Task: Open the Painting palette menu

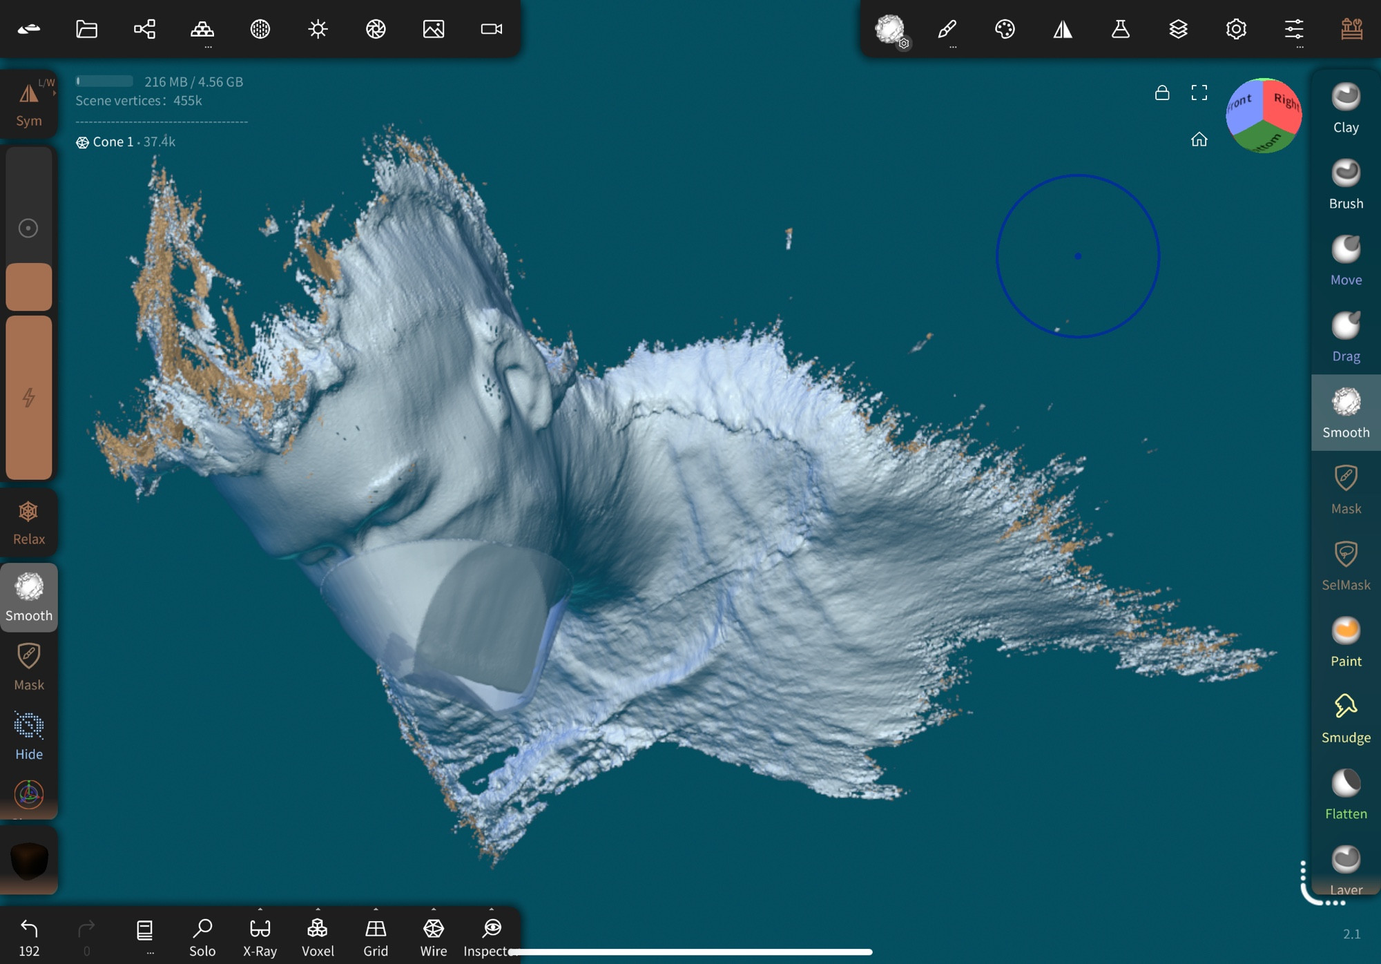Action: point(1005,29)
